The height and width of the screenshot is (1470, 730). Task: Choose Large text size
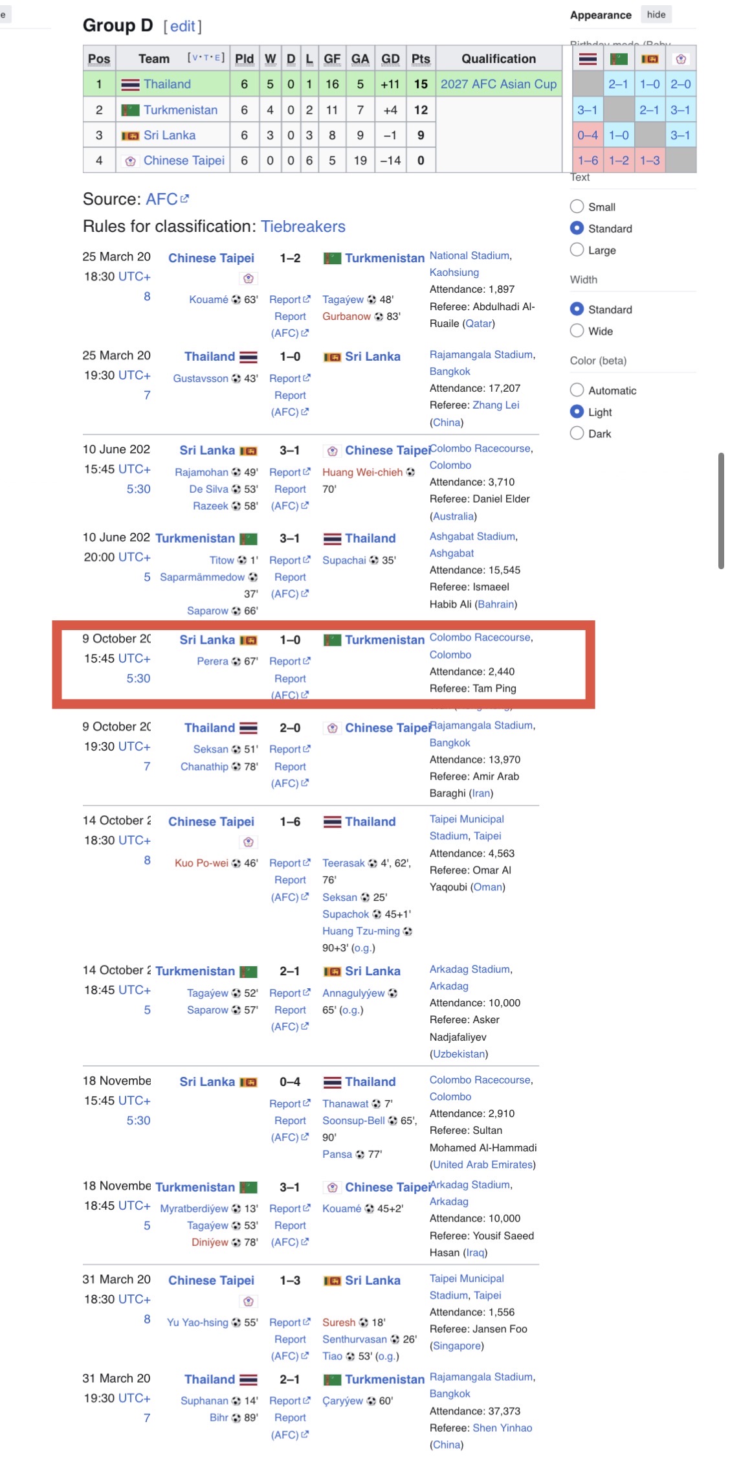577,250
